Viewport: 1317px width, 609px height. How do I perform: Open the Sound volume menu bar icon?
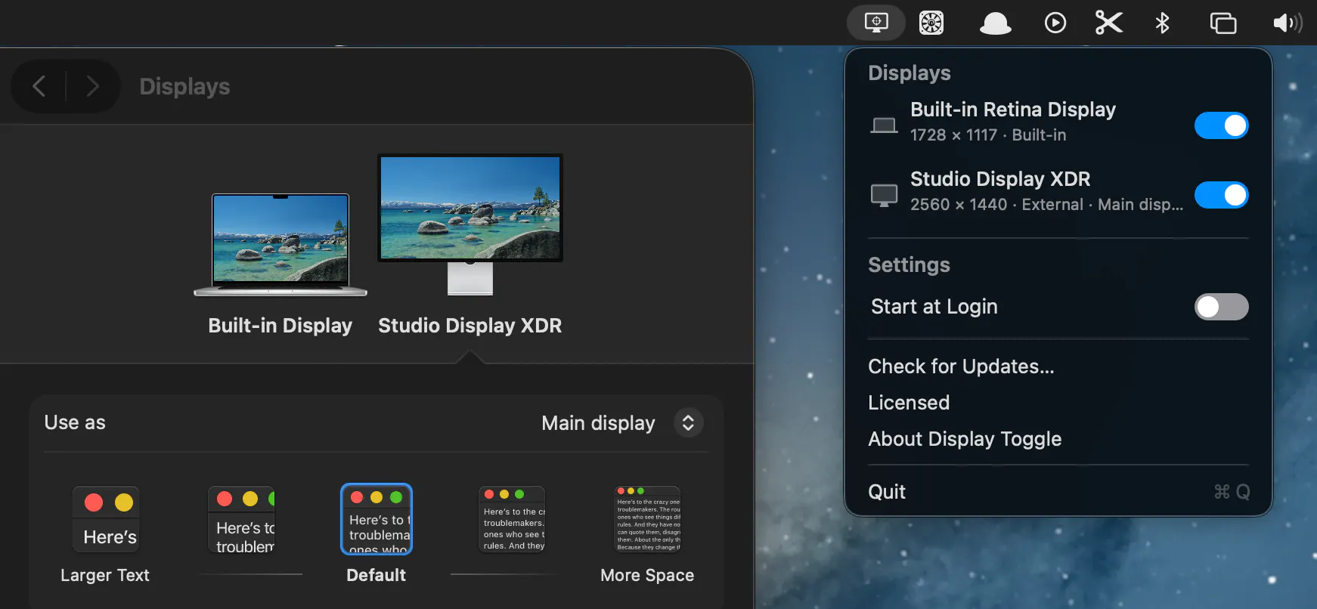(x=1288, y=23)
